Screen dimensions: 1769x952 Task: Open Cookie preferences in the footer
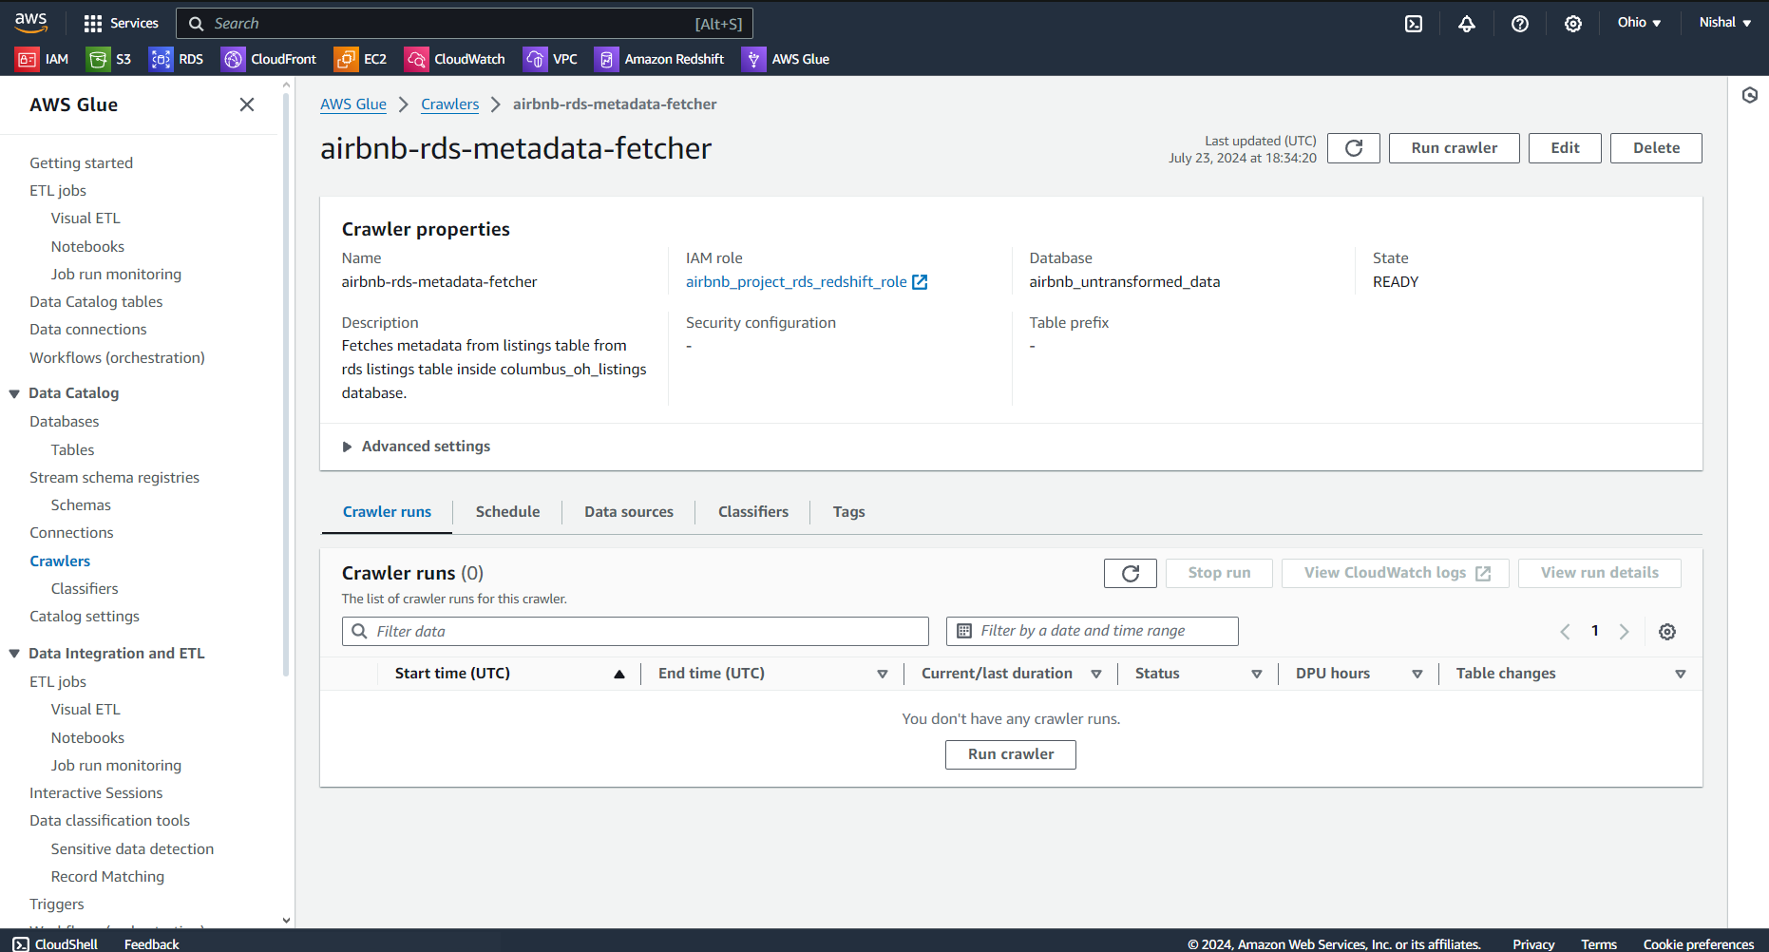pyautogui.click(x=1699, y=943)
